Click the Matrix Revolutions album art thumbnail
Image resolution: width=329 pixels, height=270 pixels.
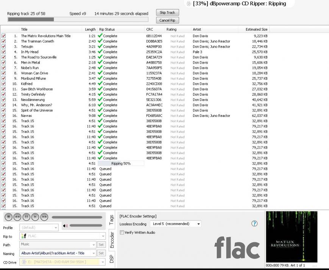(292, 237)
